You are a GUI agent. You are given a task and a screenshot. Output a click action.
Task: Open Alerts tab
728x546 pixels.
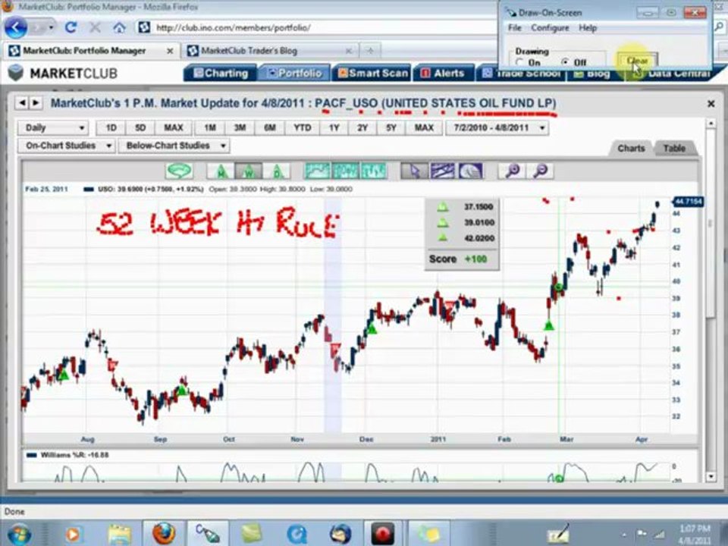click(x=443, y=74)
